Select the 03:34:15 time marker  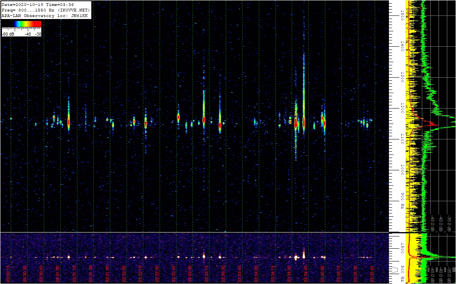273,274
